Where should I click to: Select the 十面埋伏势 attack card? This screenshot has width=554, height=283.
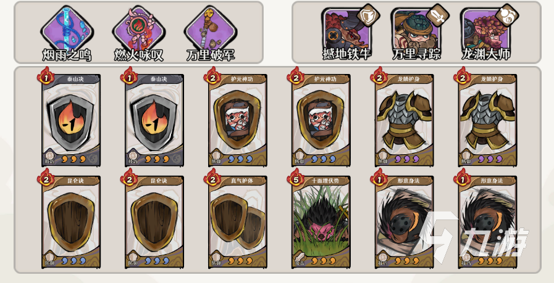(x=321, y=221)
